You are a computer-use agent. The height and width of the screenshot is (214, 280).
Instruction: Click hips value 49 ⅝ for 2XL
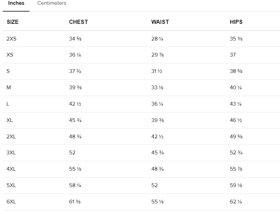(x=236, y=136)
